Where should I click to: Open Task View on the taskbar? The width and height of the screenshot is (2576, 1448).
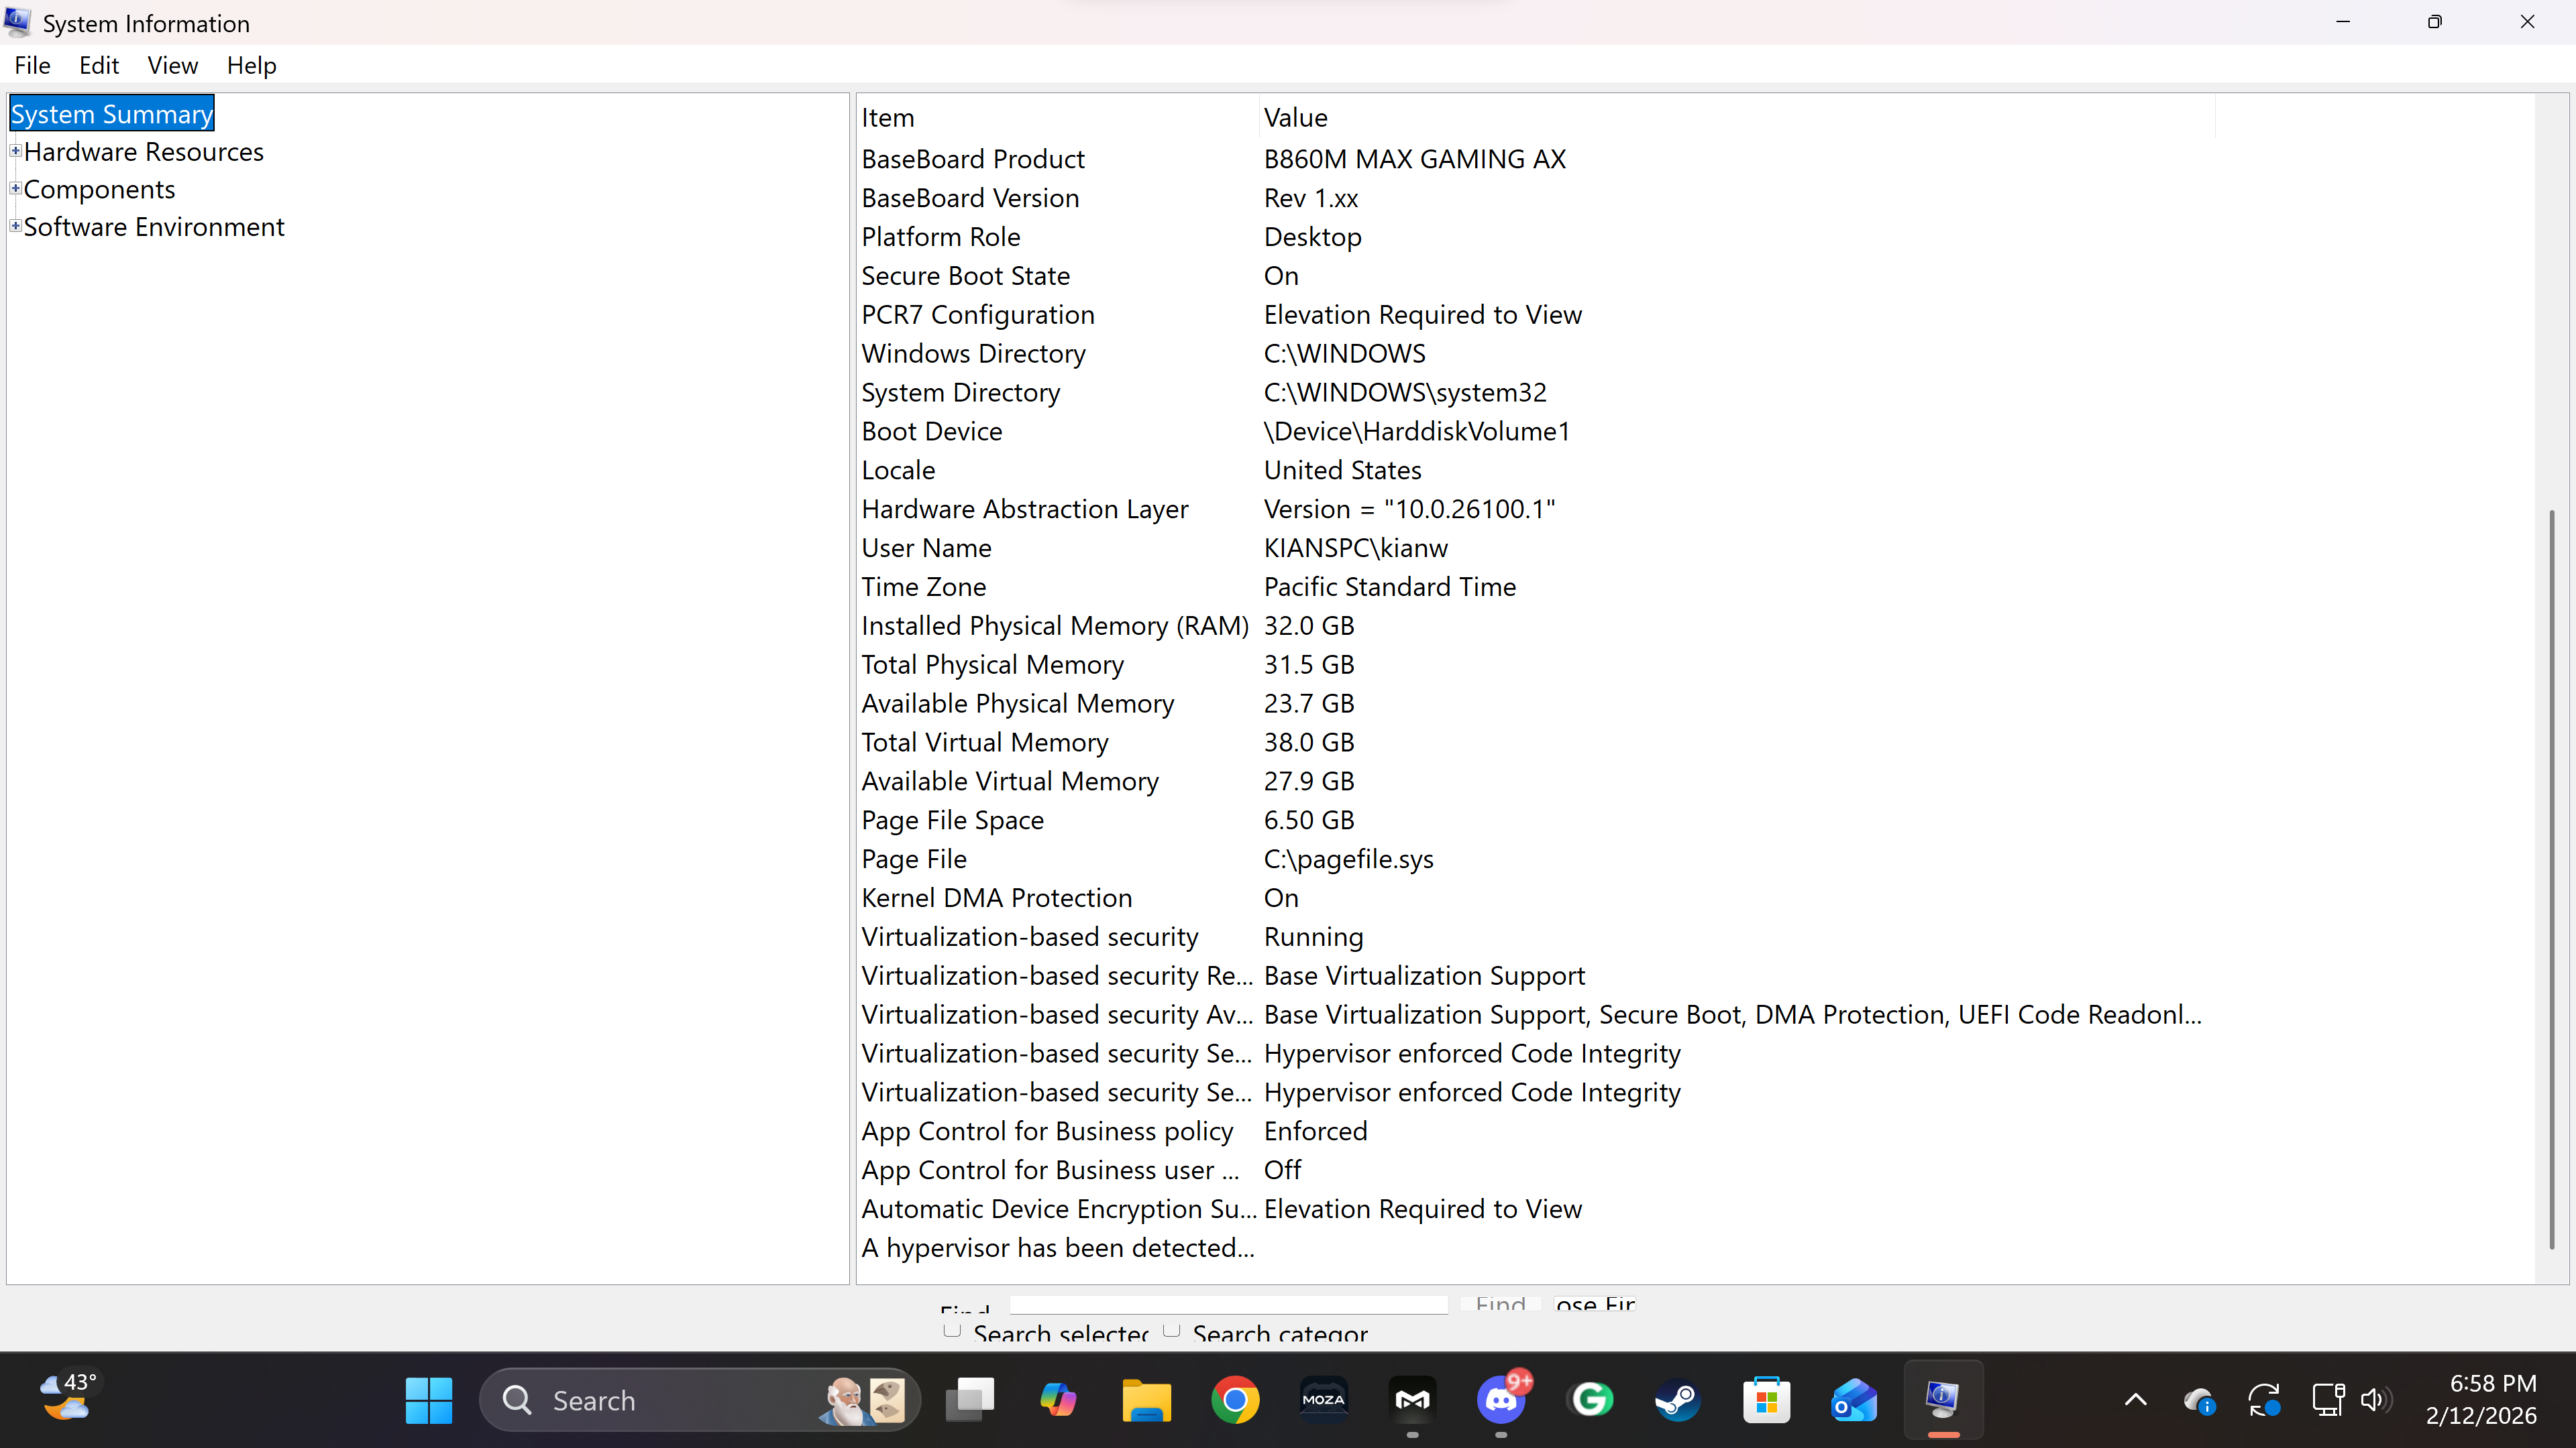[970, 1400]
